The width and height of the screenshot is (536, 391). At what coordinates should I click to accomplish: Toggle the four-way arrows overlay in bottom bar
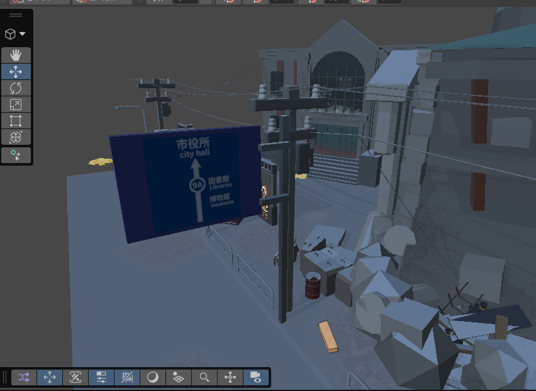pos(50,378)
